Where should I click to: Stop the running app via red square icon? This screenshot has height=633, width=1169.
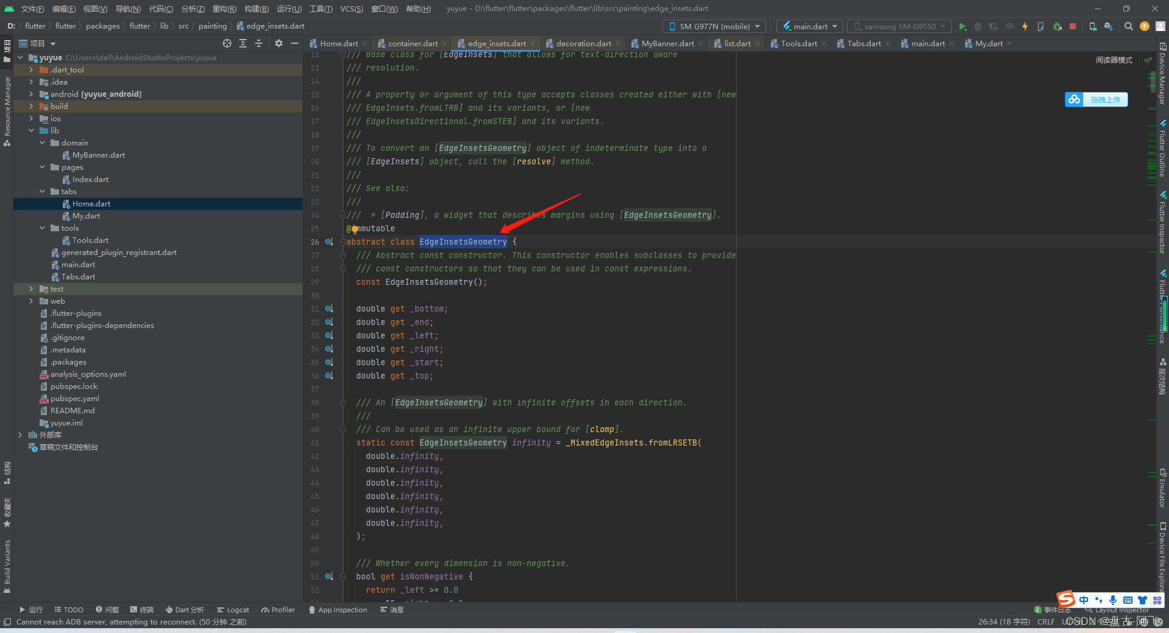pos(1073,26)
